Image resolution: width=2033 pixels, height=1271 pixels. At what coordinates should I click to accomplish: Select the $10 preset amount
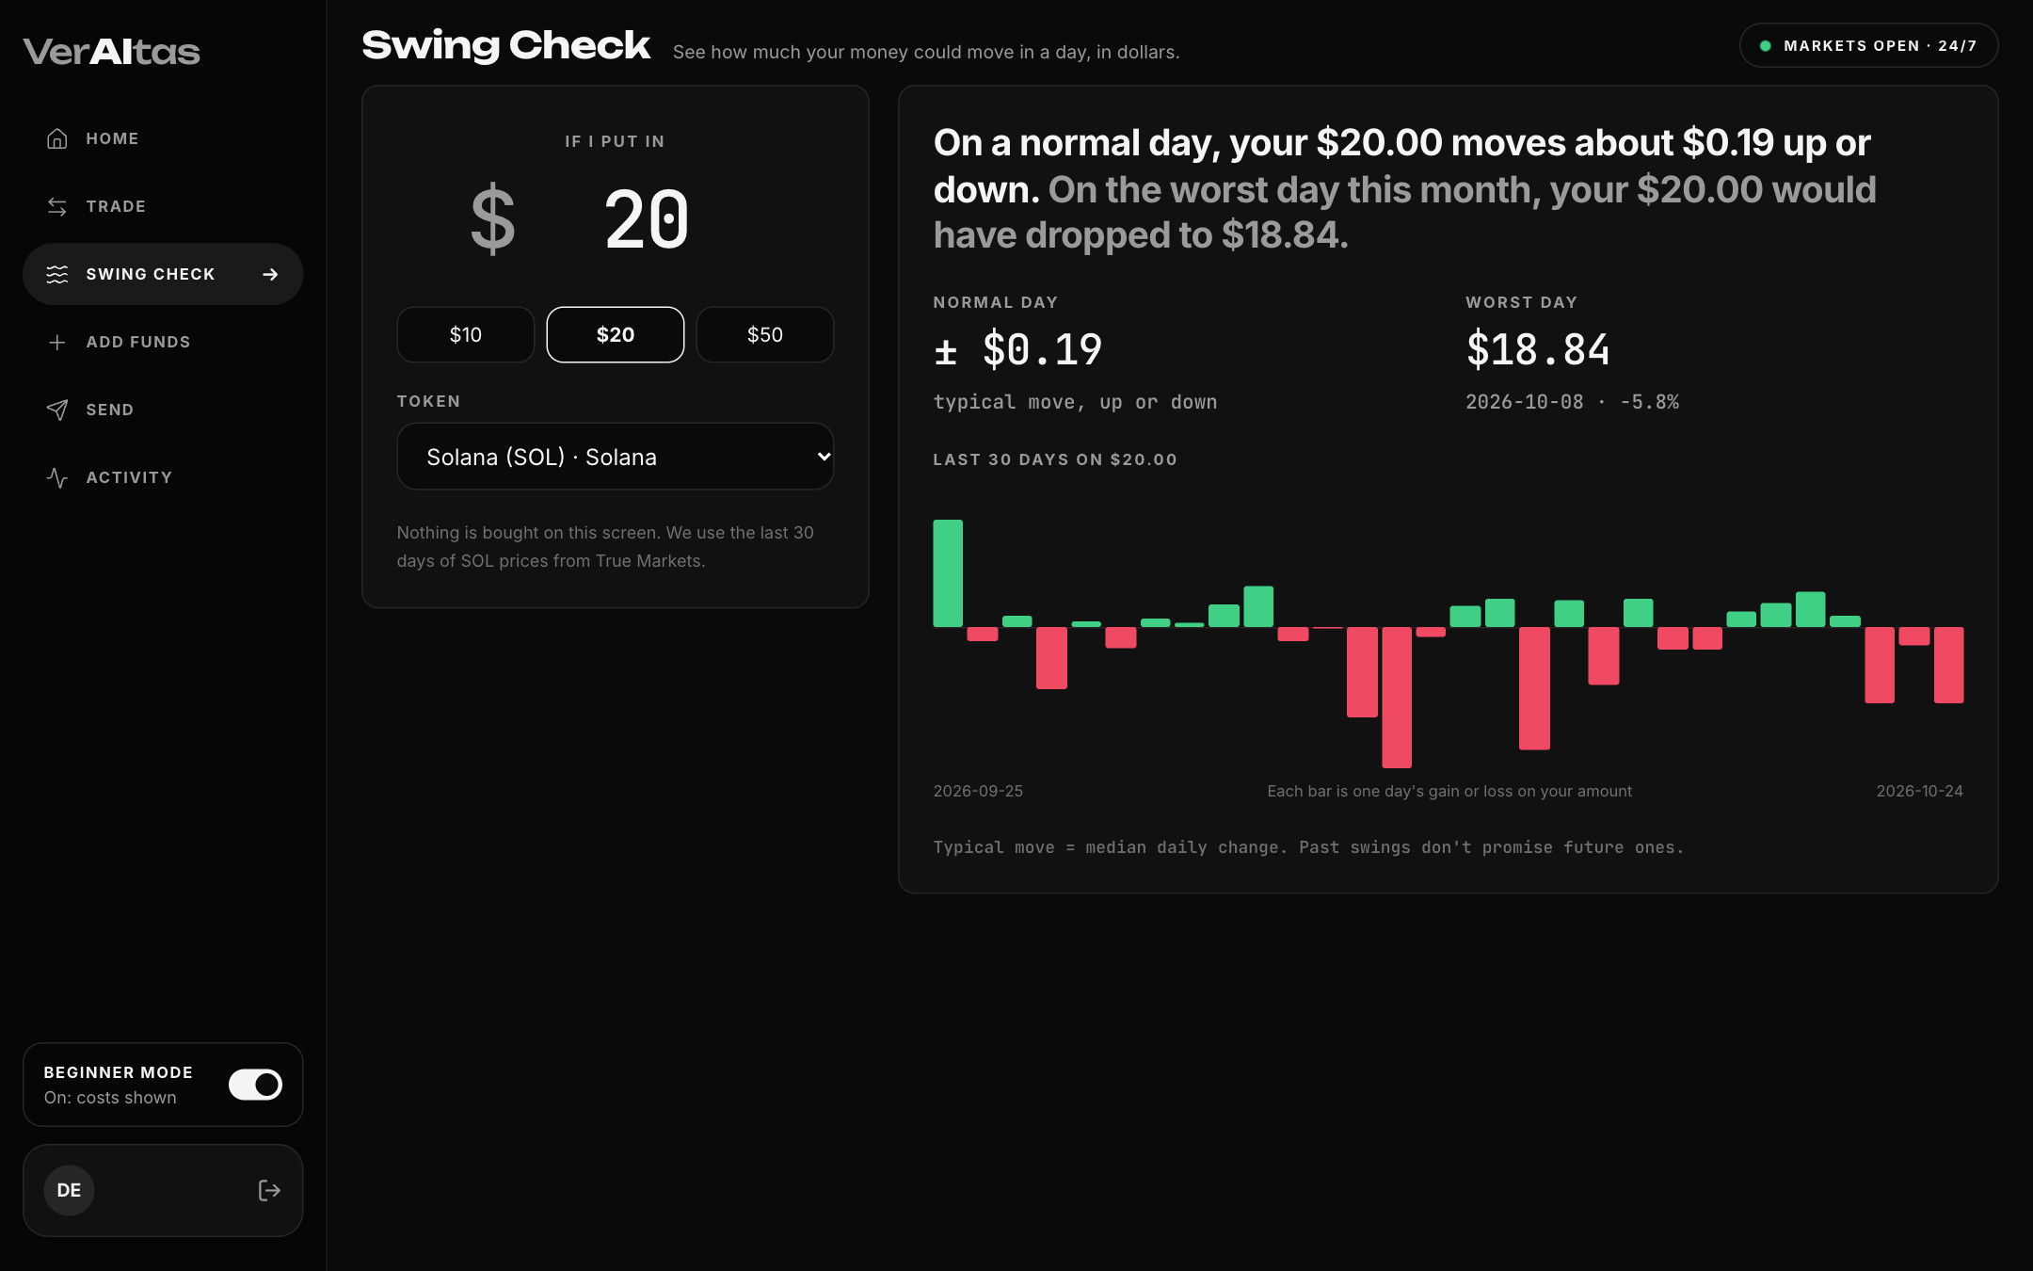tap(466, 334)
